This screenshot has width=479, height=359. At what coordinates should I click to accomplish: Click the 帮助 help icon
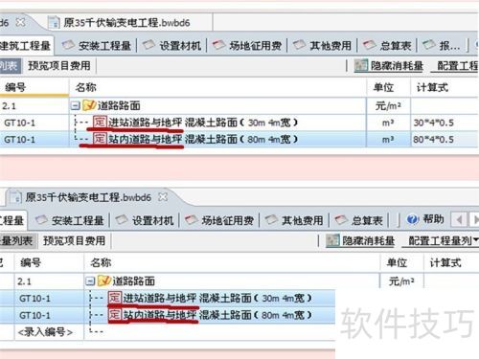pos(412,219)
